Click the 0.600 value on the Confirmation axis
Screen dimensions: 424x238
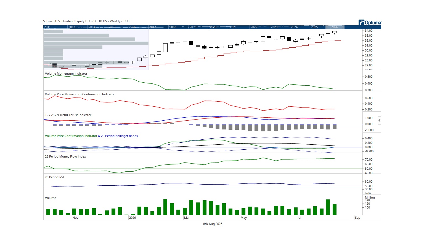[x=369, y=98]
